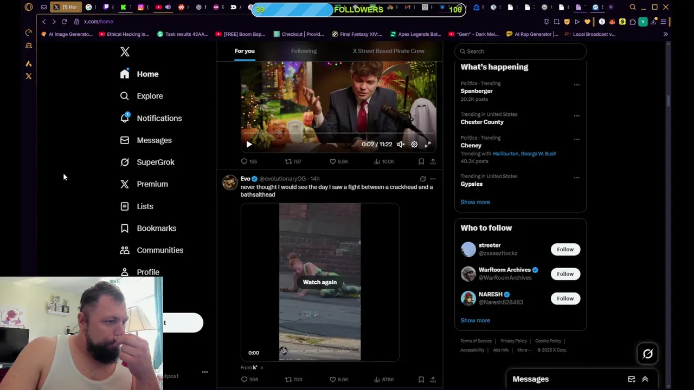Screen dimensions: 694x390
Task: Follow streeter
Action: click(x=565, y=249)
